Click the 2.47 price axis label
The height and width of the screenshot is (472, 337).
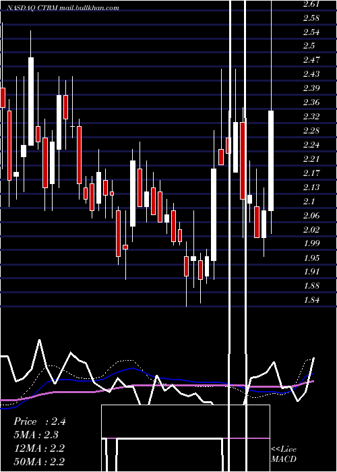click(311, 60)
